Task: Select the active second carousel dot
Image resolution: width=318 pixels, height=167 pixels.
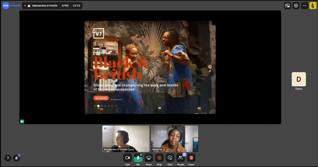Action: (x=98, y=106)
